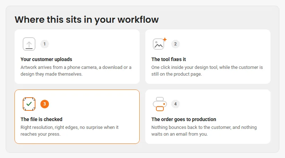Click "The tool fixes it" title
This screenshot has width=285, height=158.
(x=169, y=59)
